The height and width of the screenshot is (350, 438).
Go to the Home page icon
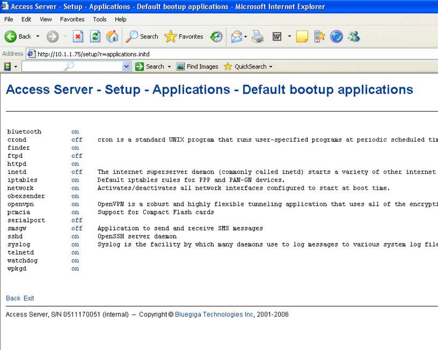point(112,37)
